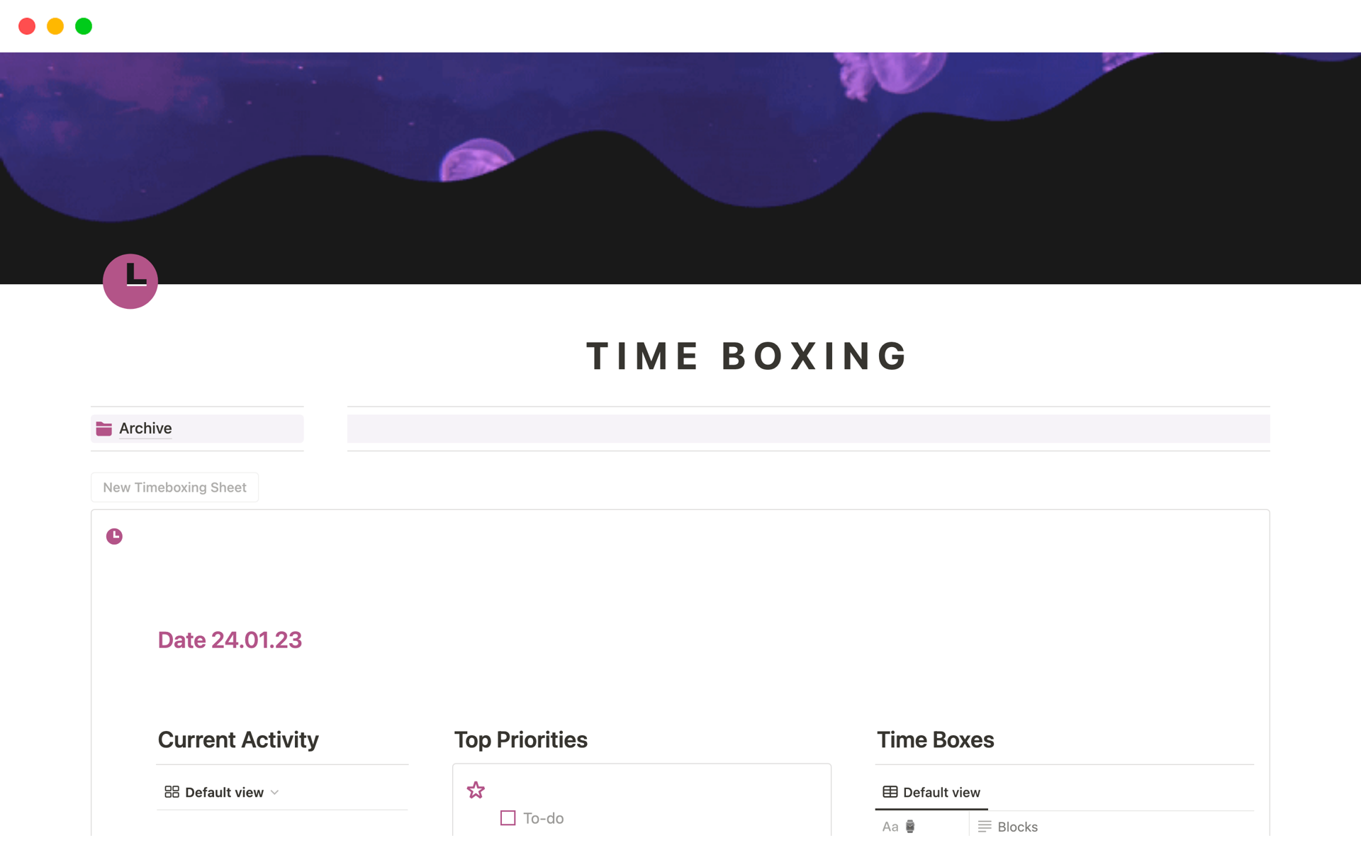Expand the Current Activity Default view chevron
This screenshot has height=850, width=1361.
click(x=275, y=793)
